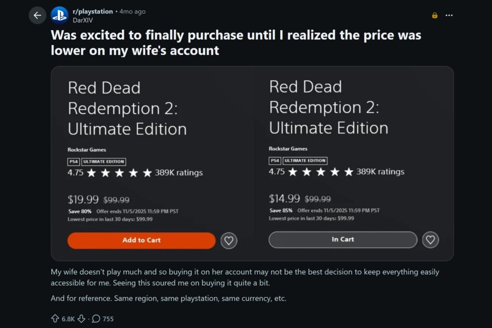Toggle the wishlist heart next to In Cart
This screenshot has height=328, width=492.
430,240
